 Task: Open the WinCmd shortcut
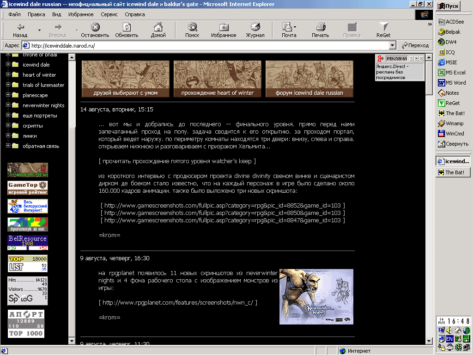pyautogui.click(x=451, y=134)
